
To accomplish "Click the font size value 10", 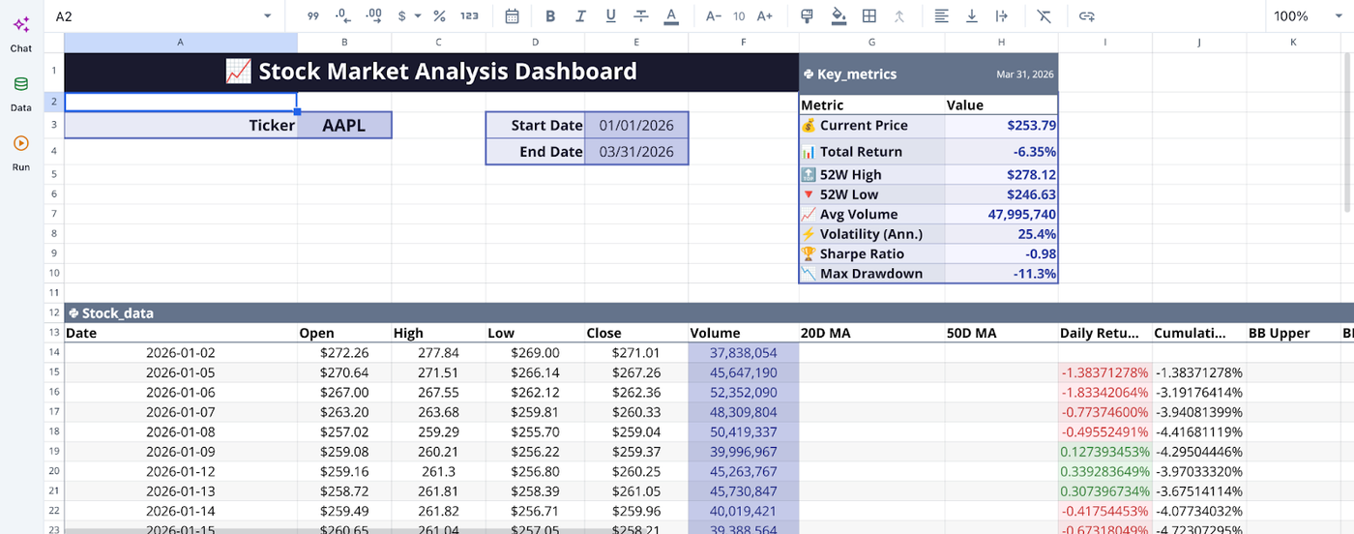I will pyautogui.click(x=739, y=16).
